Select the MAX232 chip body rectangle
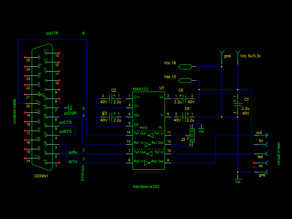Screen dimensions: 292x219 tap(149, 131)
